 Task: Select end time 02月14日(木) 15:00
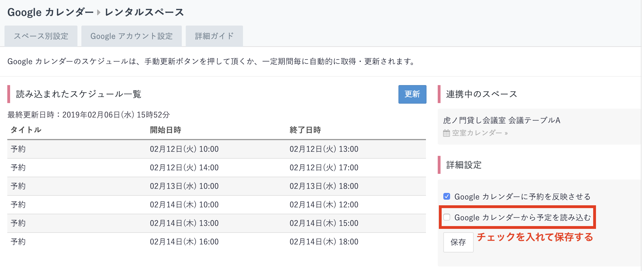click(324, 223)
